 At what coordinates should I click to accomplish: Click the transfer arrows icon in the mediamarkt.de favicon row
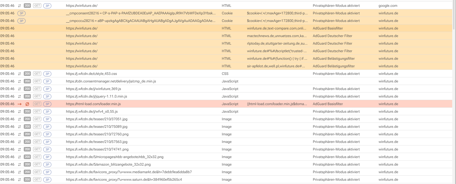click(19, 172)
